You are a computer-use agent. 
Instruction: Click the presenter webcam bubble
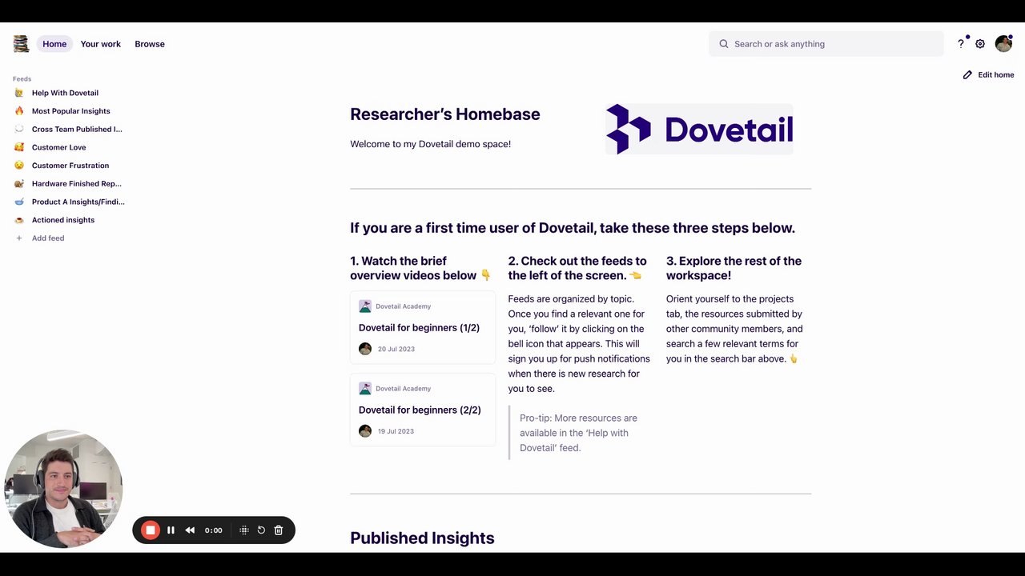click(x=63, y=489)
